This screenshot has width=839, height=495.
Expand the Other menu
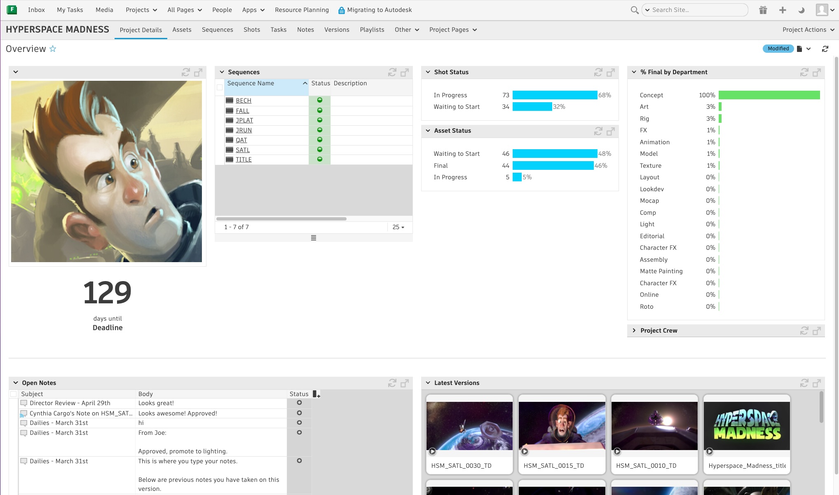[407, 30]
